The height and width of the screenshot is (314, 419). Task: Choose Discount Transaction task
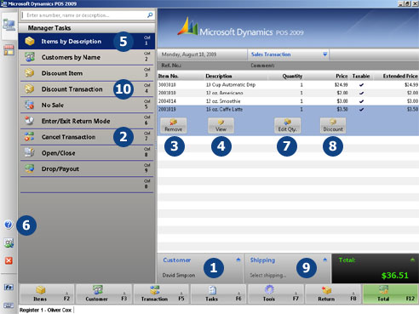[87, 89]
